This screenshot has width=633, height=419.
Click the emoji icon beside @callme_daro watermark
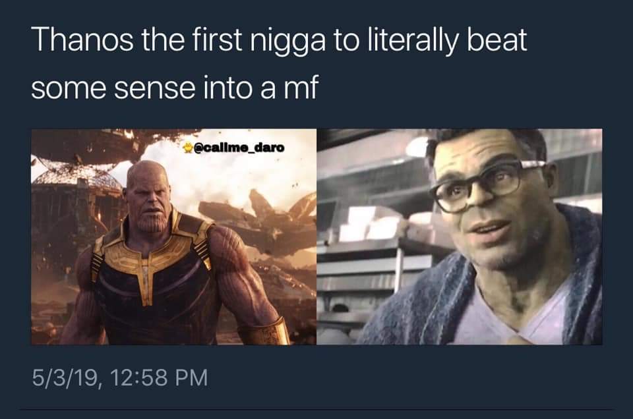[187, 148]
